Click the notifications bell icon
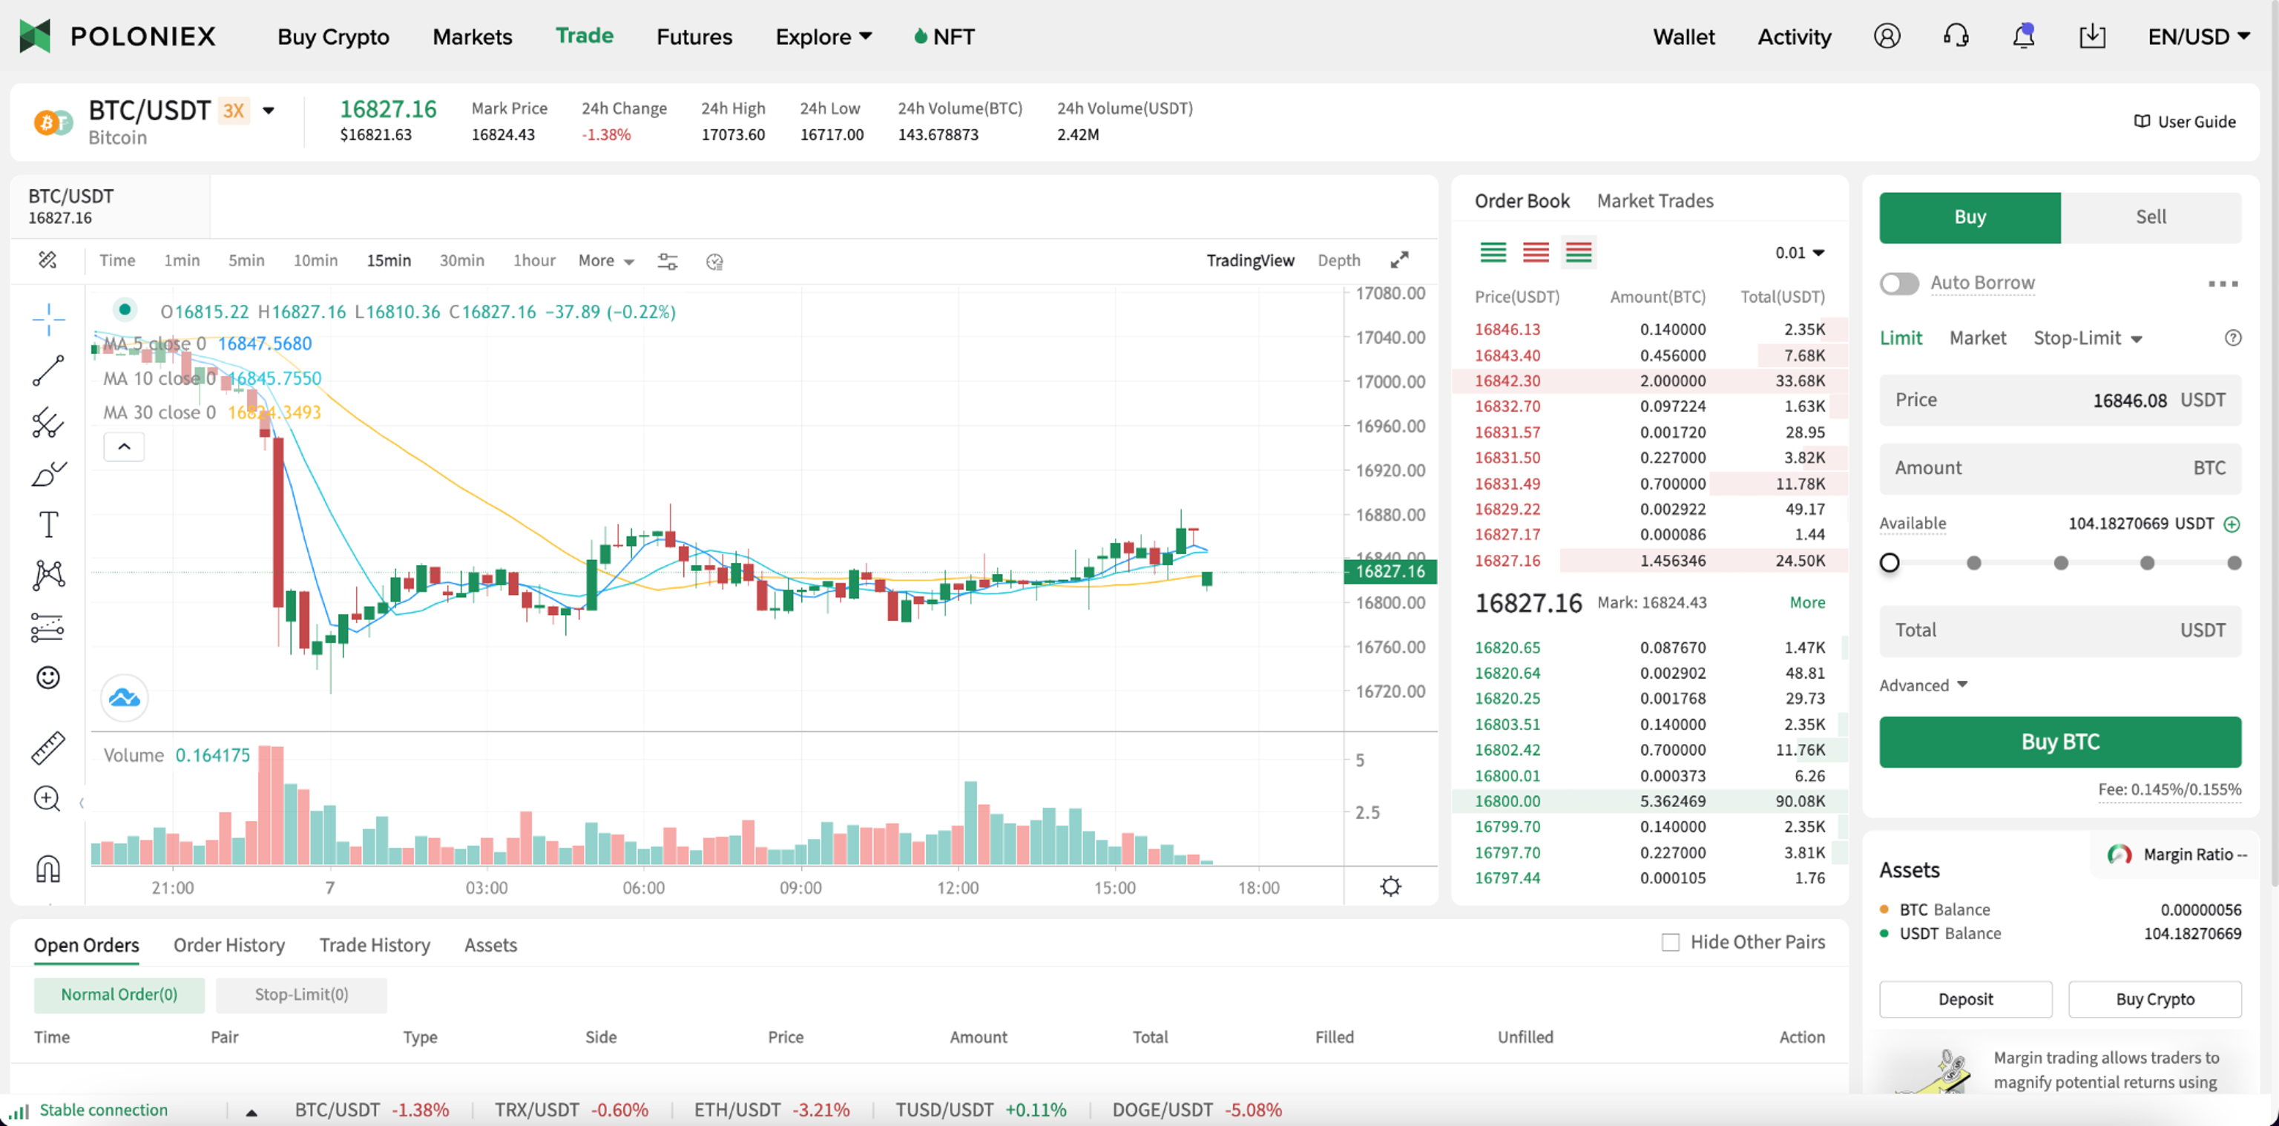This screenshot has height=1126, width=2279. 2022,36
